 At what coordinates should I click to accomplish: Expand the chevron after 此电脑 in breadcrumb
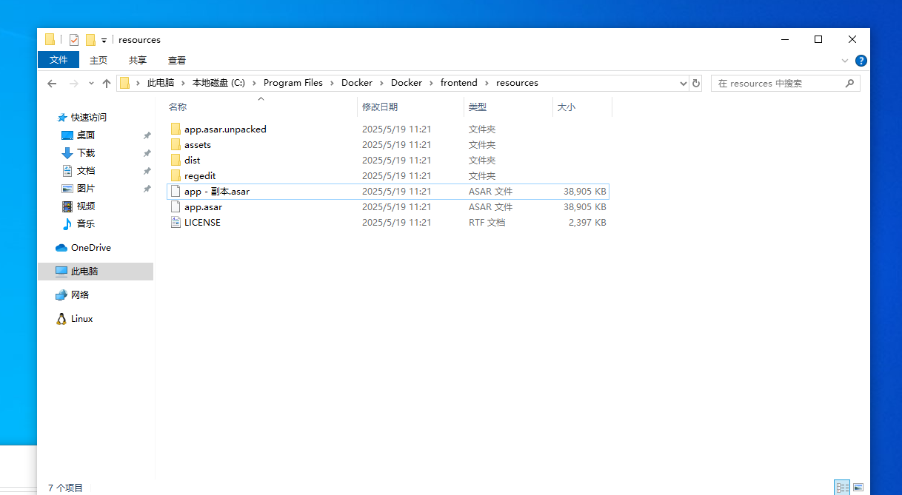pos(183,83)
